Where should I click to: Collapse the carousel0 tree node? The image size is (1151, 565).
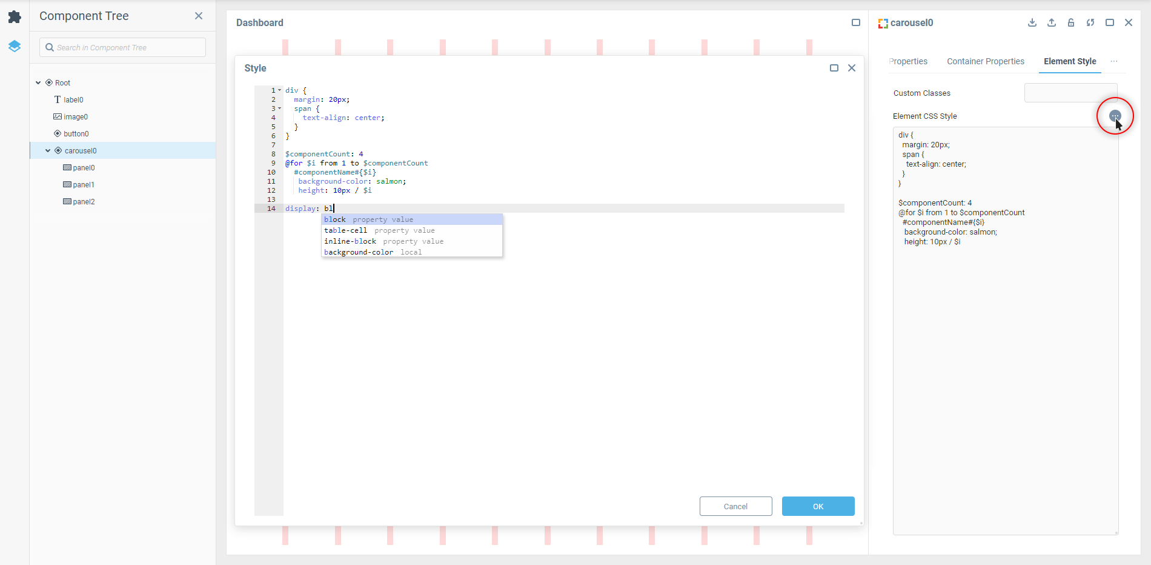[x=48, y=151]
